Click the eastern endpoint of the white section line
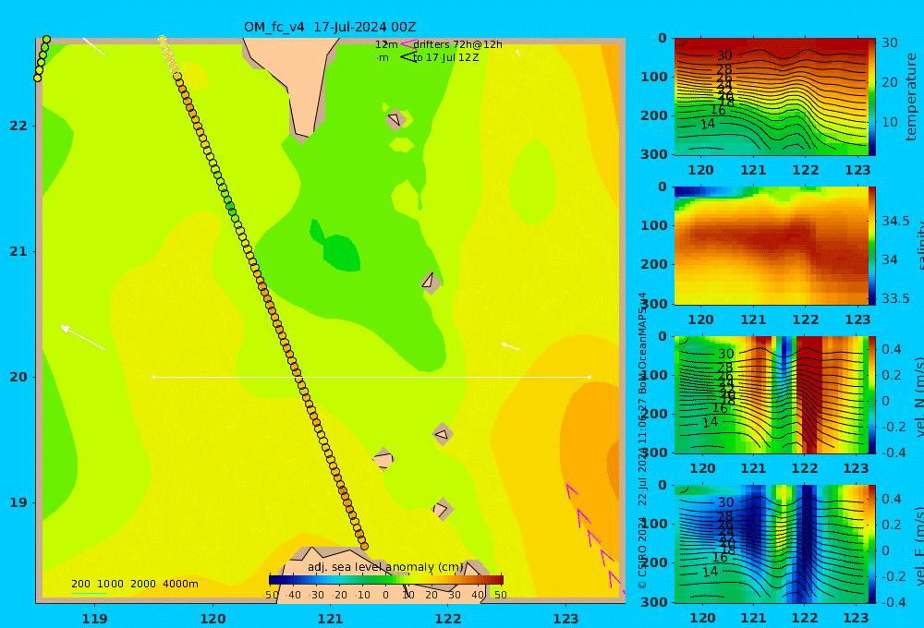This screenshot has height=628, width=924. (x=590, y=377)
